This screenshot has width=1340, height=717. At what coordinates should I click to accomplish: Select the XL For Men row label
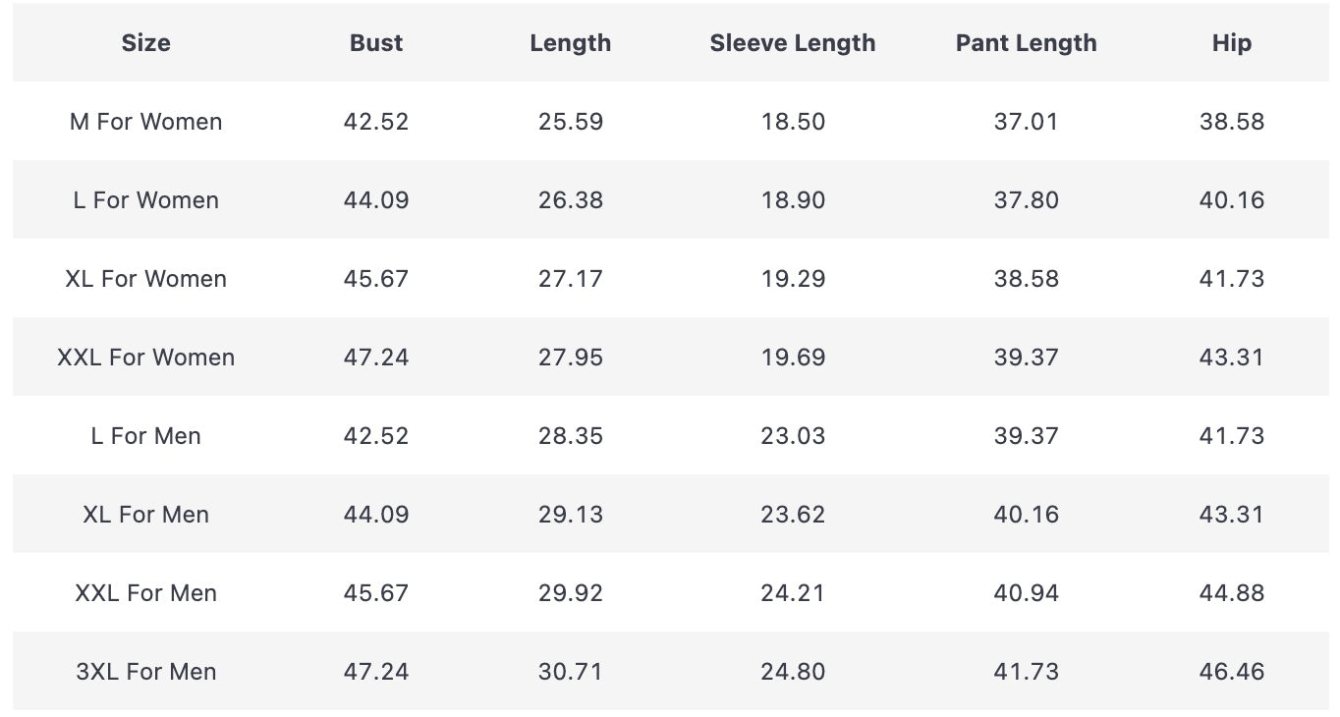[145, 515]
